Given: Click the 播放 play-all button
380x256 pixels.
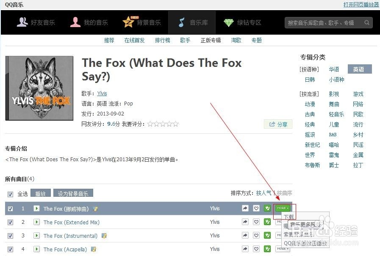Looking at the screenshot, I should click(x=41, y=193).
